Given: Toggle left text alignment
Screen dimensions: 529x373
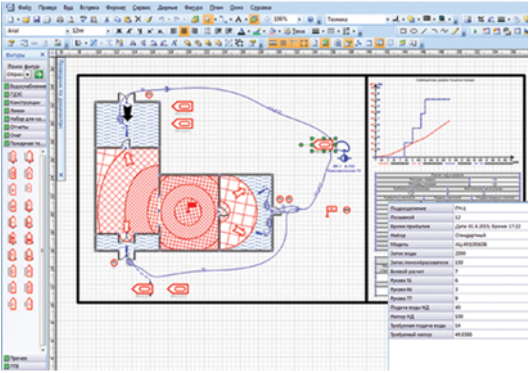Looking at the screenshot, I should click(x=173, y=31).
